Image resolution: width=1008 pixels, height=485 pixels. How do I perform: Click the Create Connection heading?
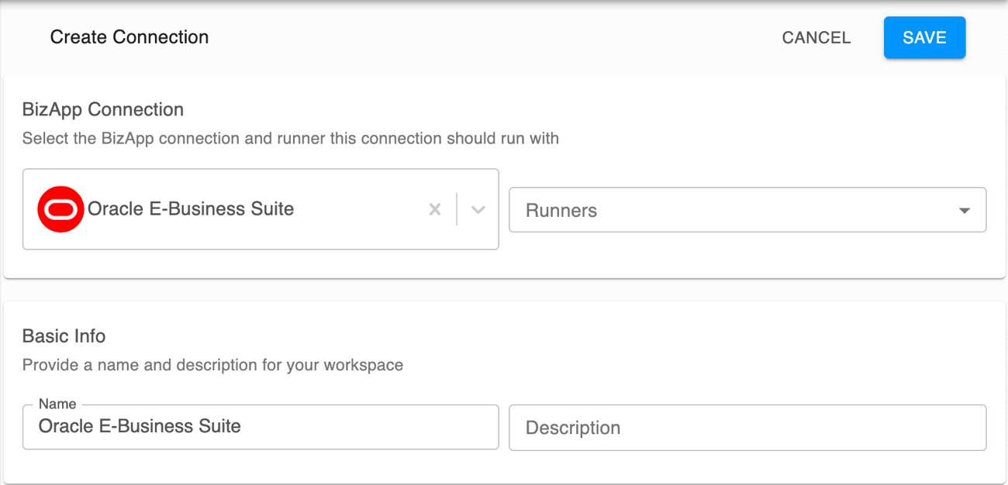[x=129, y=36]
